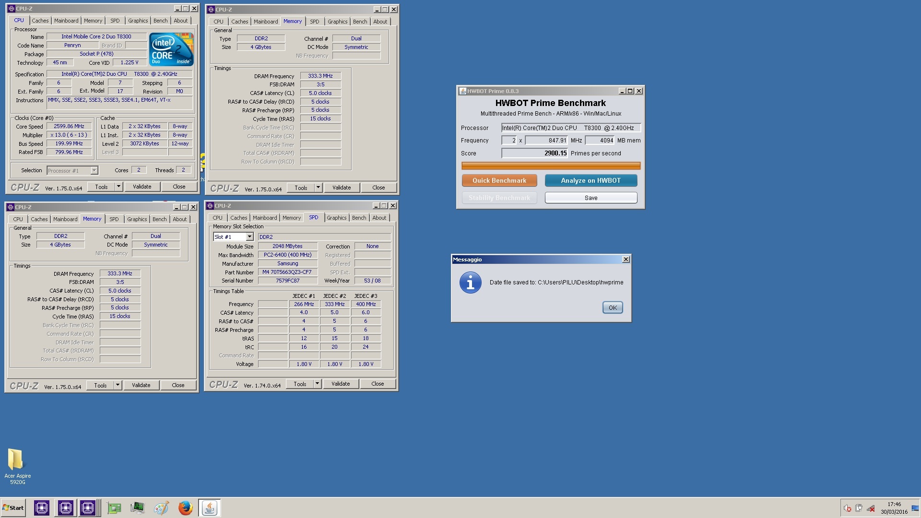
Task: Click the orange HWBOT benchmark progress bar
Action: 551,166
